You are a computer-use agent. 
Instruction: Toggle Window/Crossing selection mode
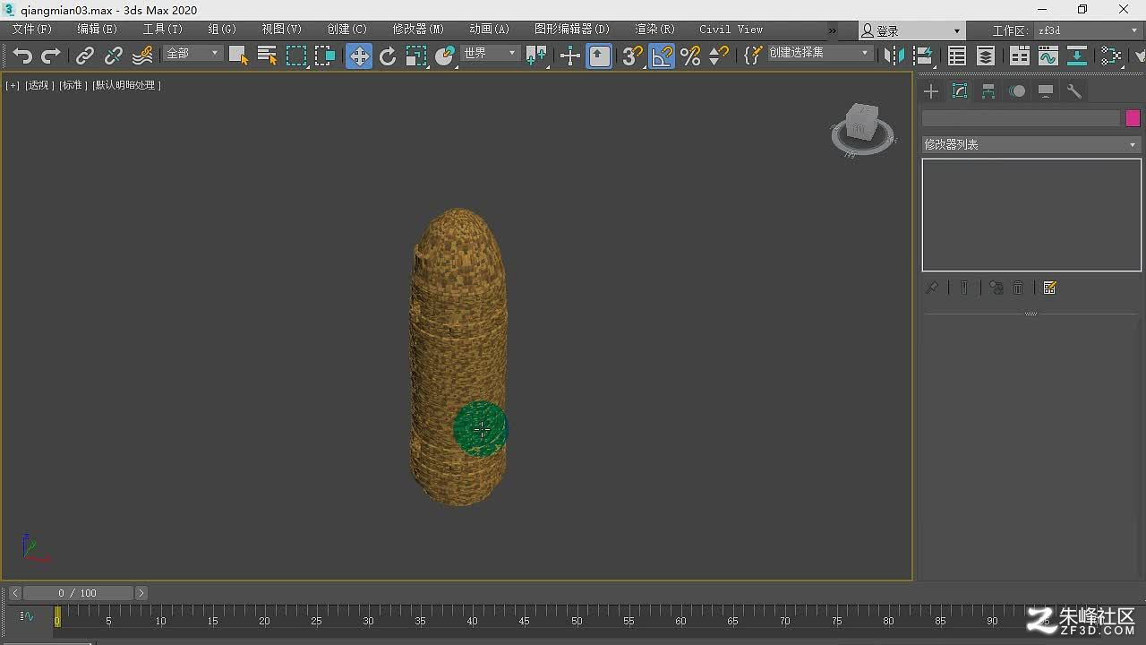325,56
